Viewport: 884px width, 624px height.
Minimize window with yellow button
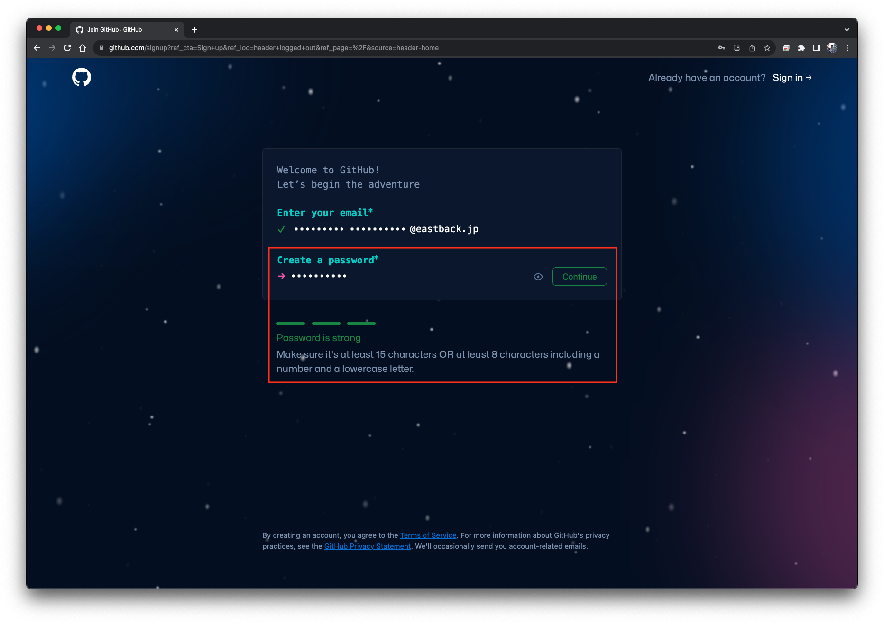pos(49,28)
